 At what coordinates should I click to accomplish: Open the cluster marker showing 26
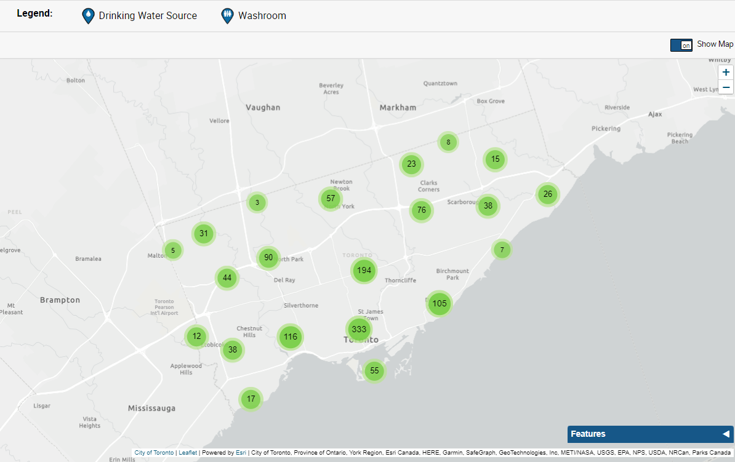[547, 194]
